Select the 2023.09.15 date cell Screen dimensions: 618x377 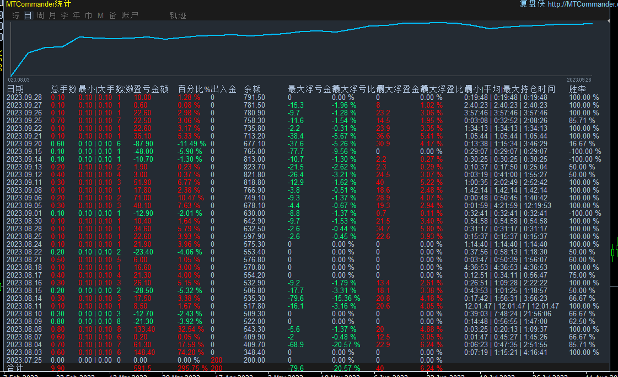click(24, 152)
